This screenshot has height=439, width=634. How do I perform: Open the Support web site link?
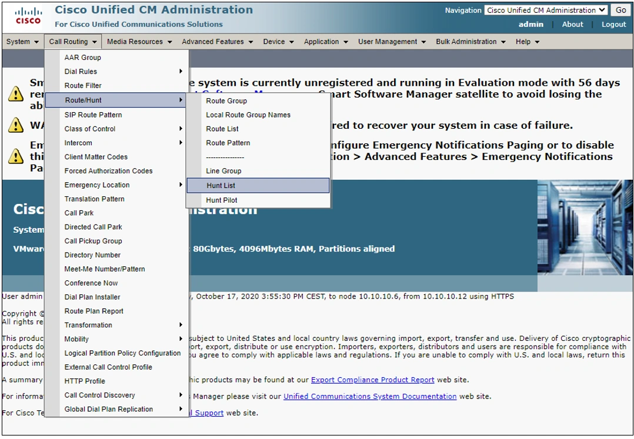[207, 413]
